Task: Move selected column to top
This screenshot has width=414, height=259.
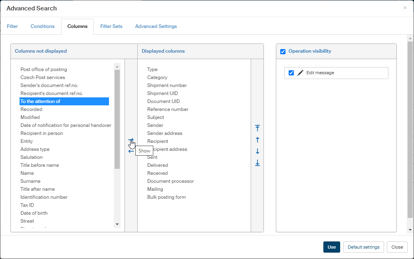Action: point(258,128)
